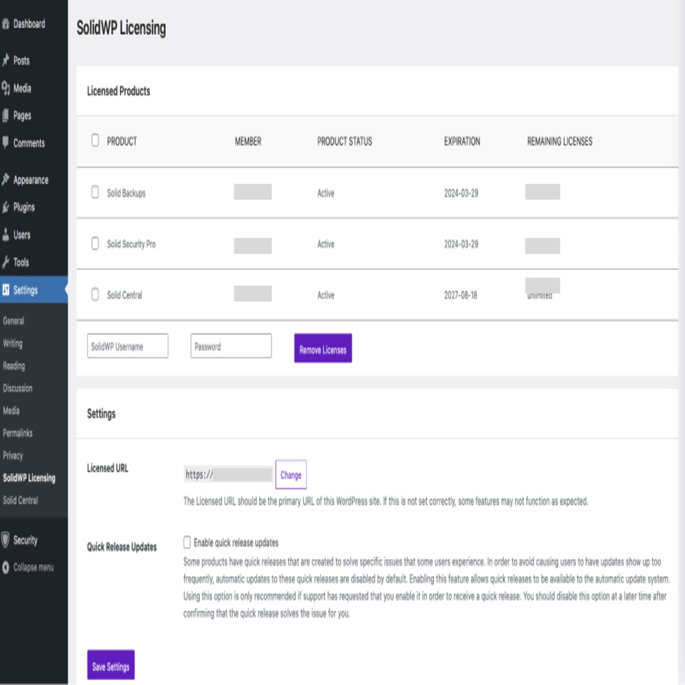Click the Quick Release Updates label

click(x=122, y=547)
